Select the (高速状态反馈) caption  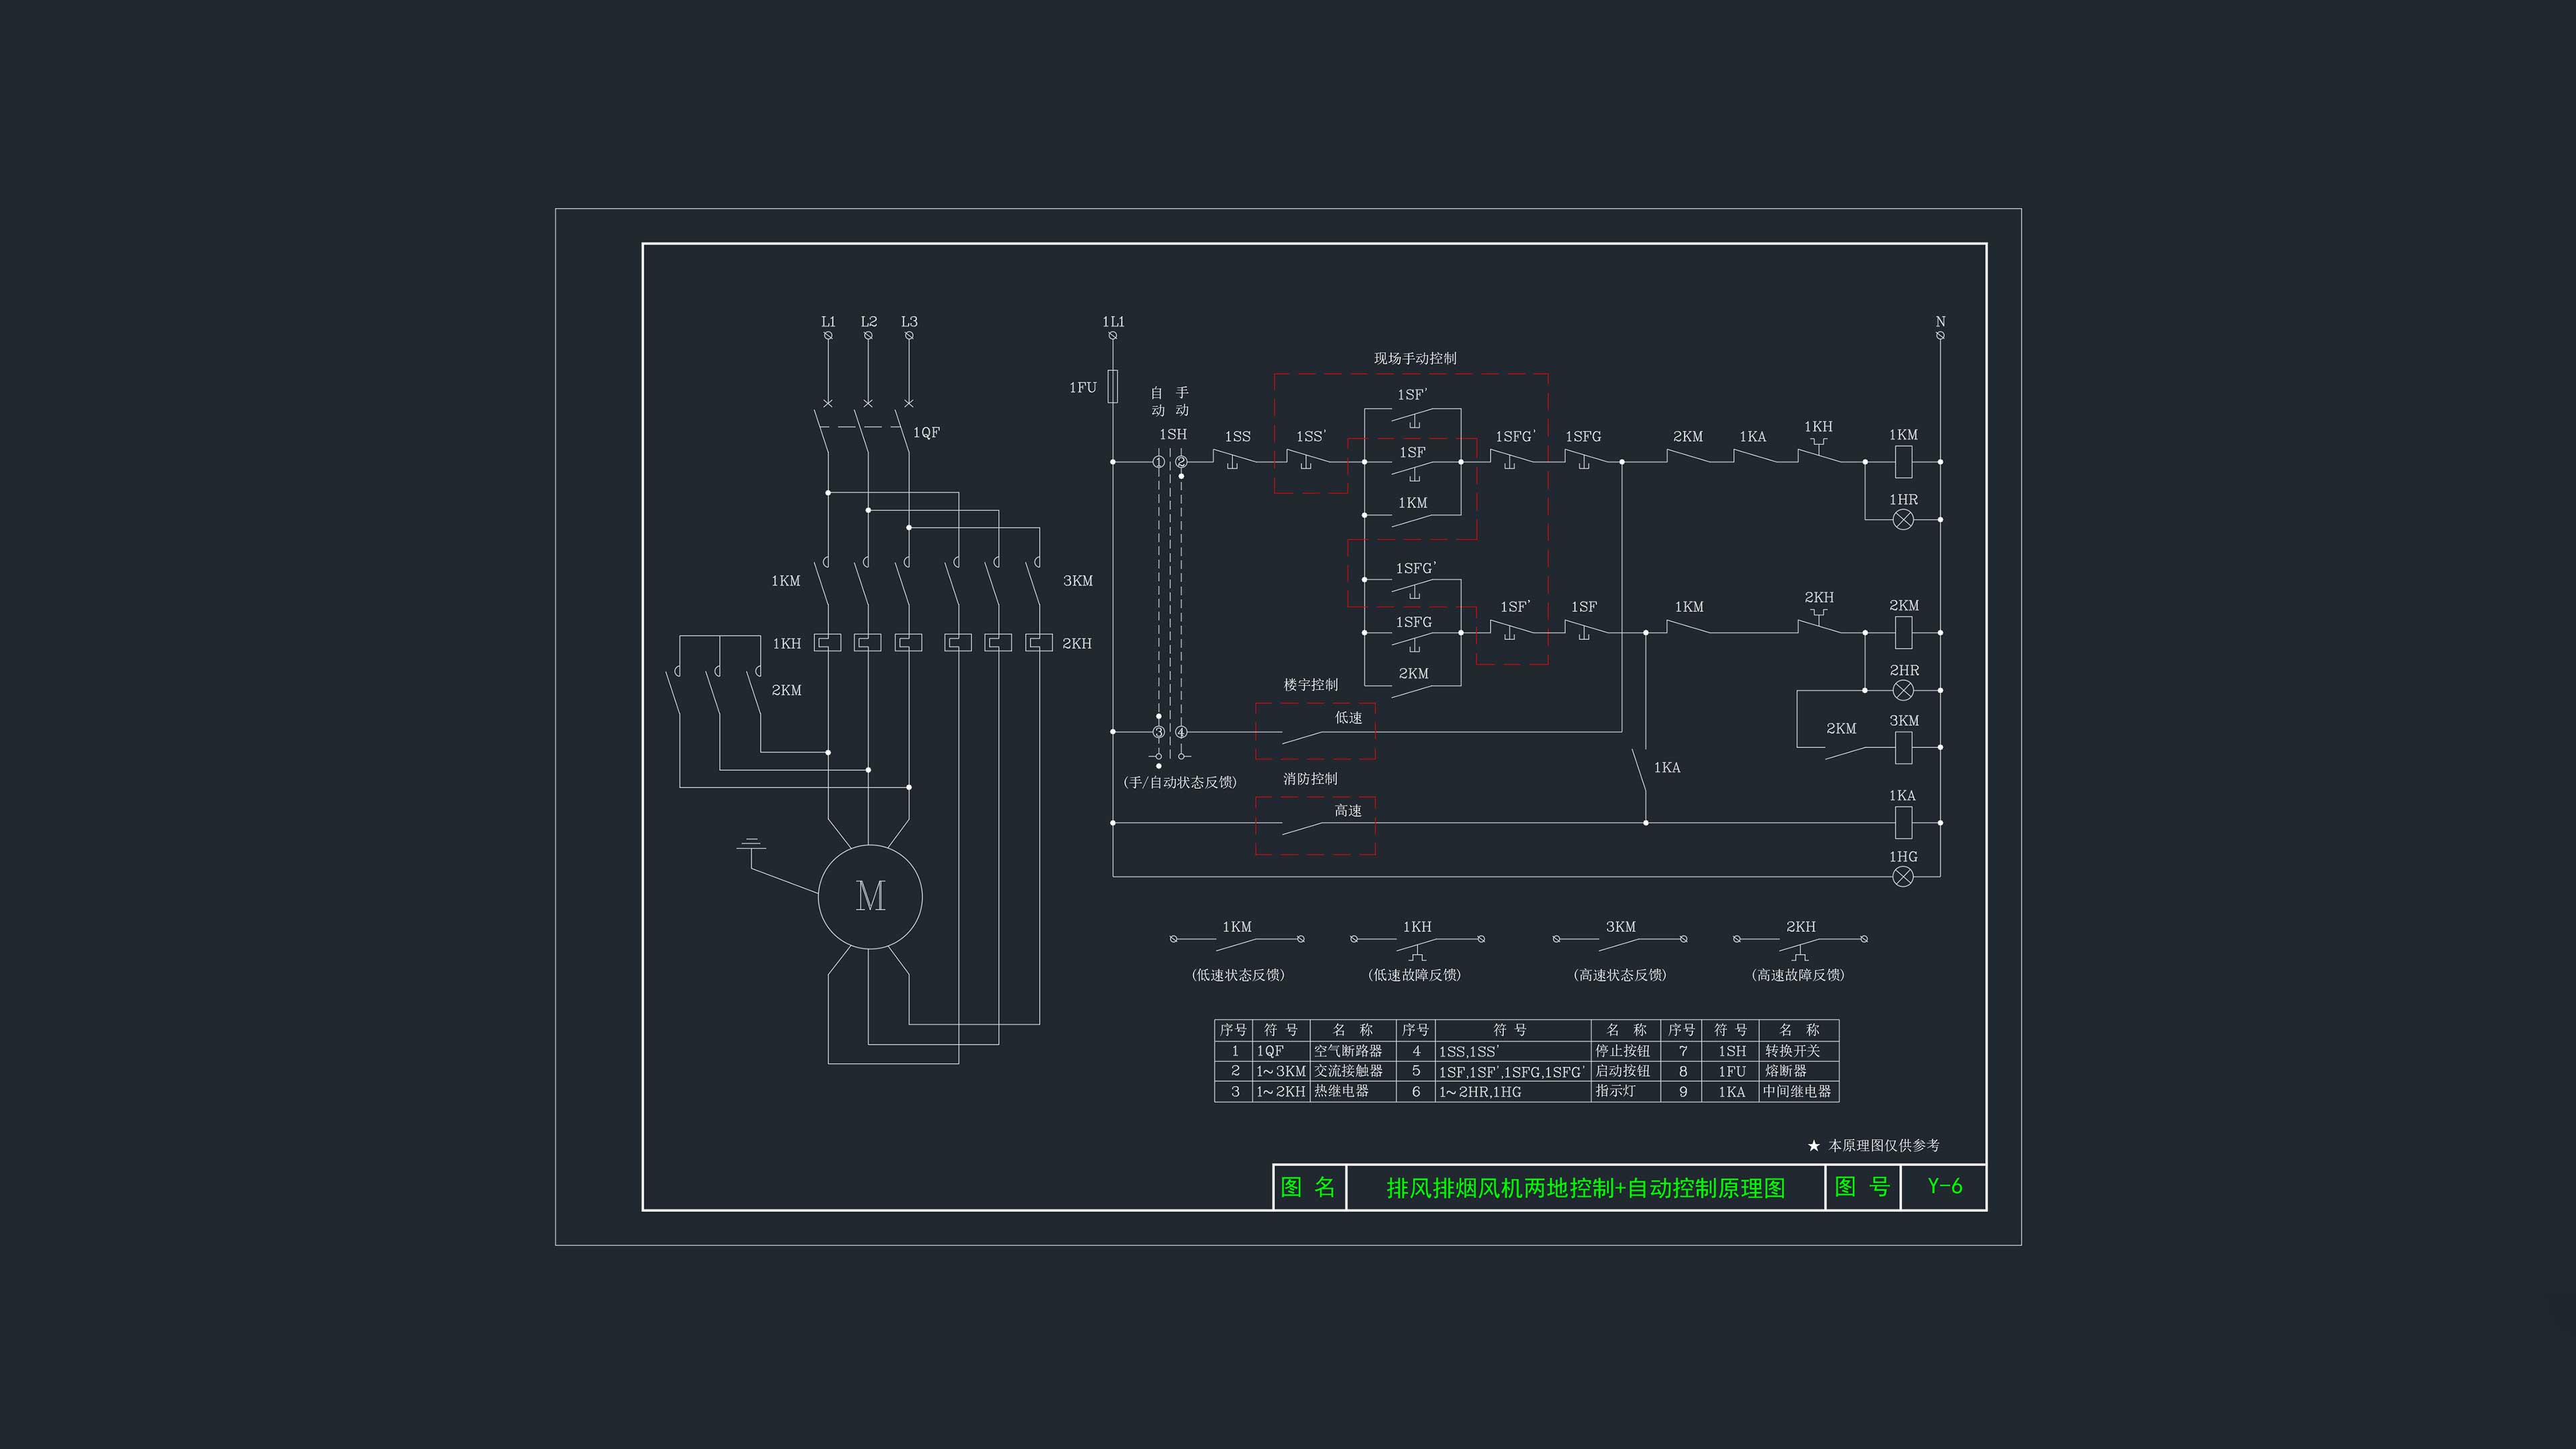(1620, 975)
